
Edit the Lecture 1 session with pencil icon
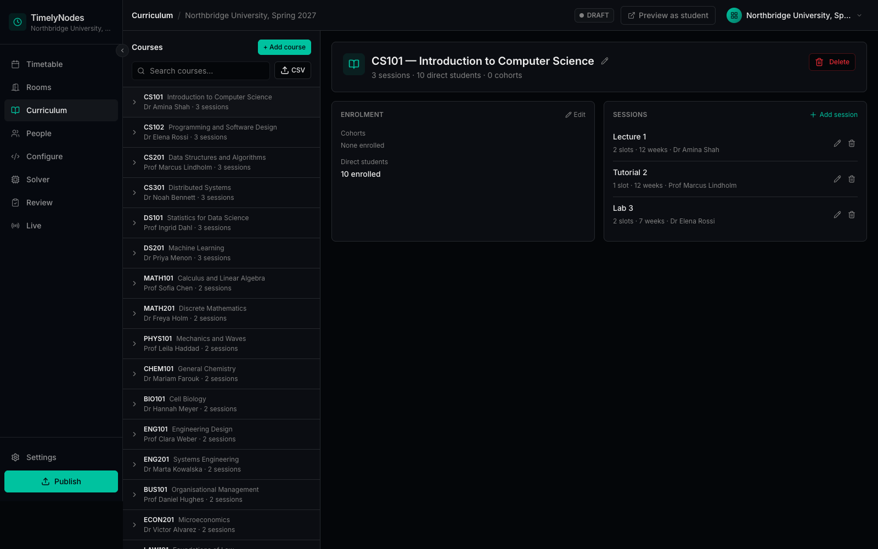click(x=837, y=143)
